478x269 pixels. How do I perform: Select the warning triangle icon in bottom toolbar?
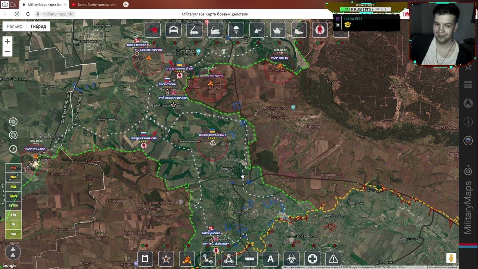tap(333, 259)
